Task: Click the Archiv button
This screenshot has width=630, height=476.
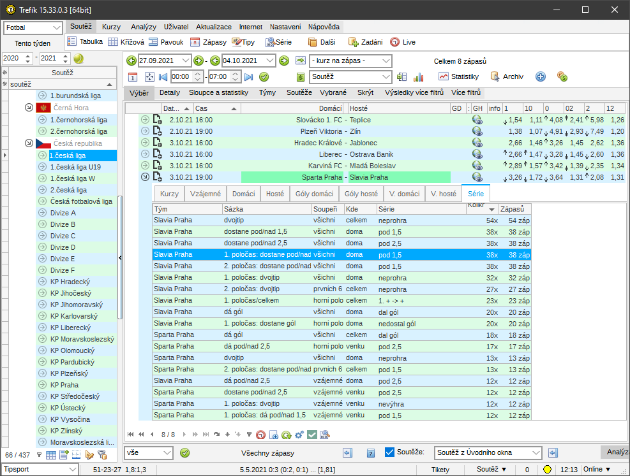Action: 507,76
